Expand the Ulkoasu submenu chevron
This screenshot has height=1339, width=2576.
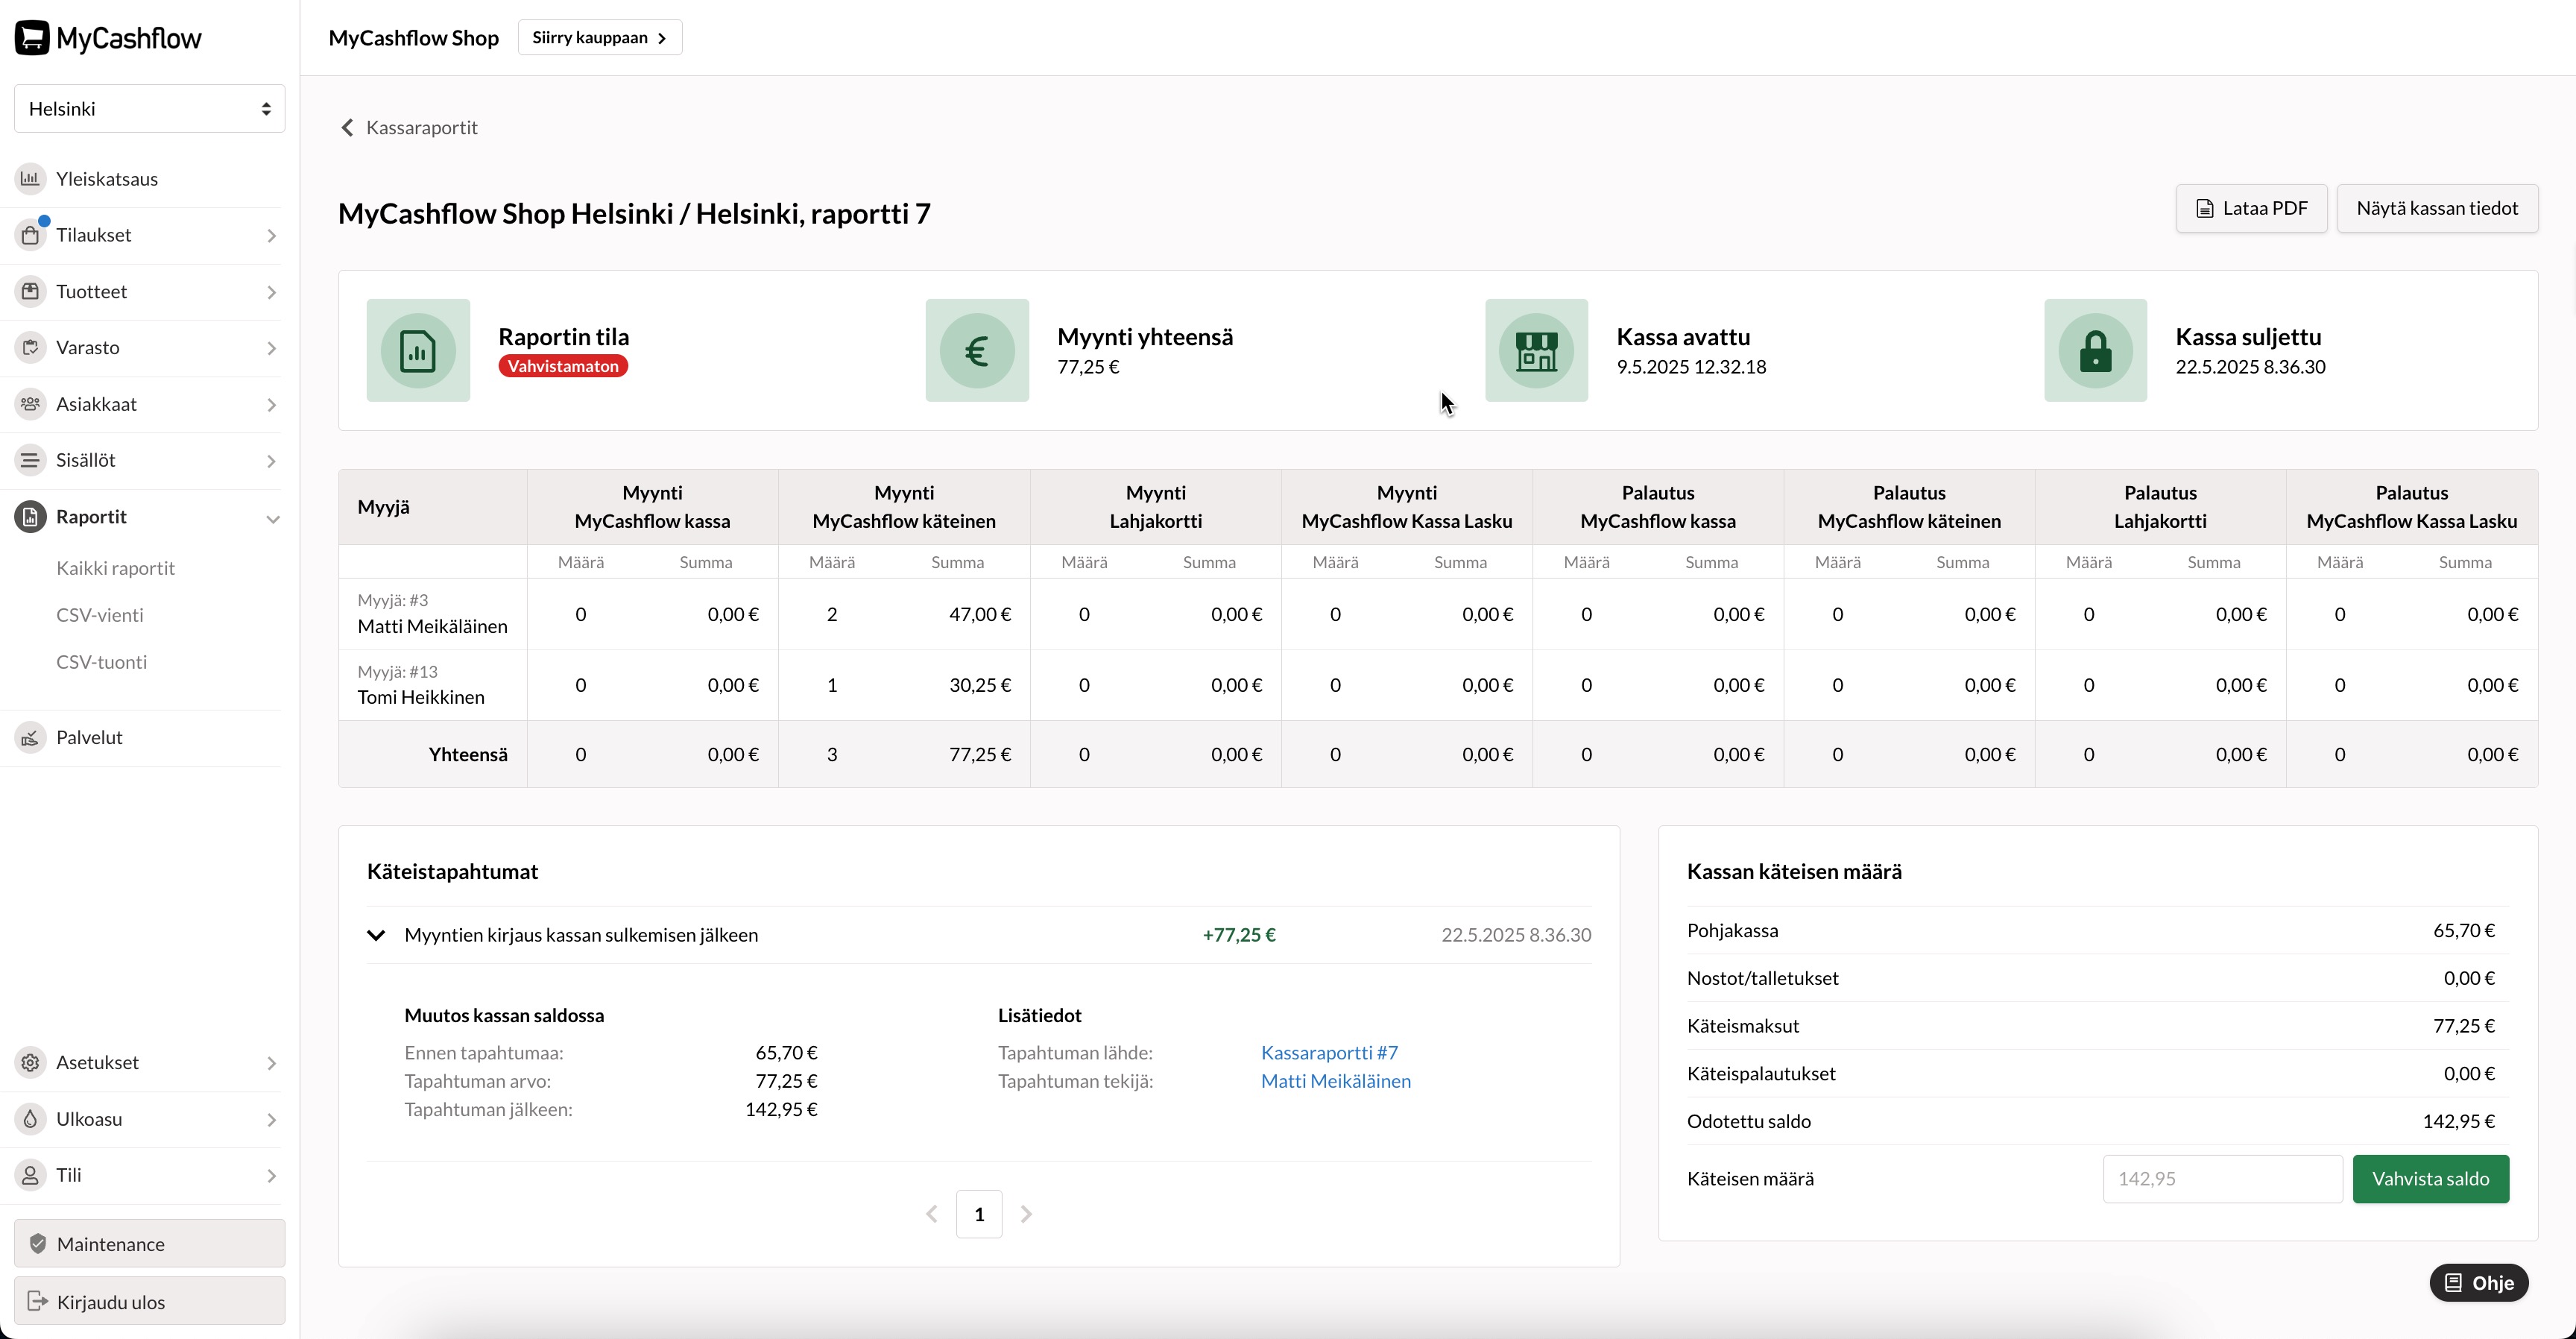click(x=271, y=1120)
